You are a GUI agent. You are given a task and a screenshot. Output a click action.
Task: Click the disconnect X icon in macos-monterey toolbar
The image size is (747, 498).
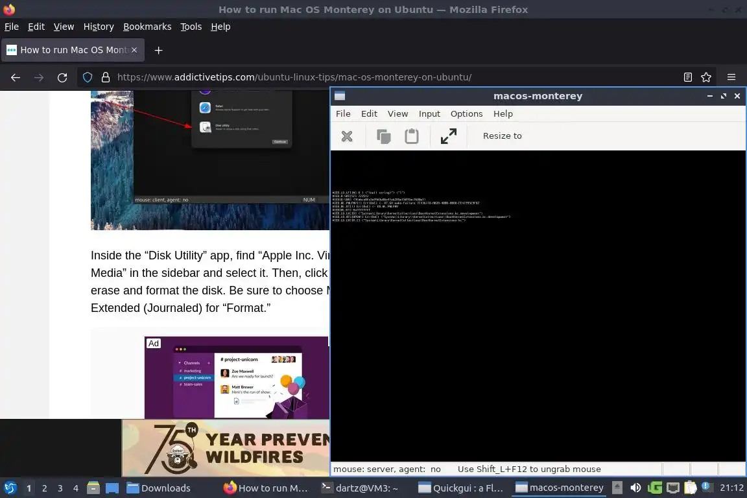pos(347,136)
